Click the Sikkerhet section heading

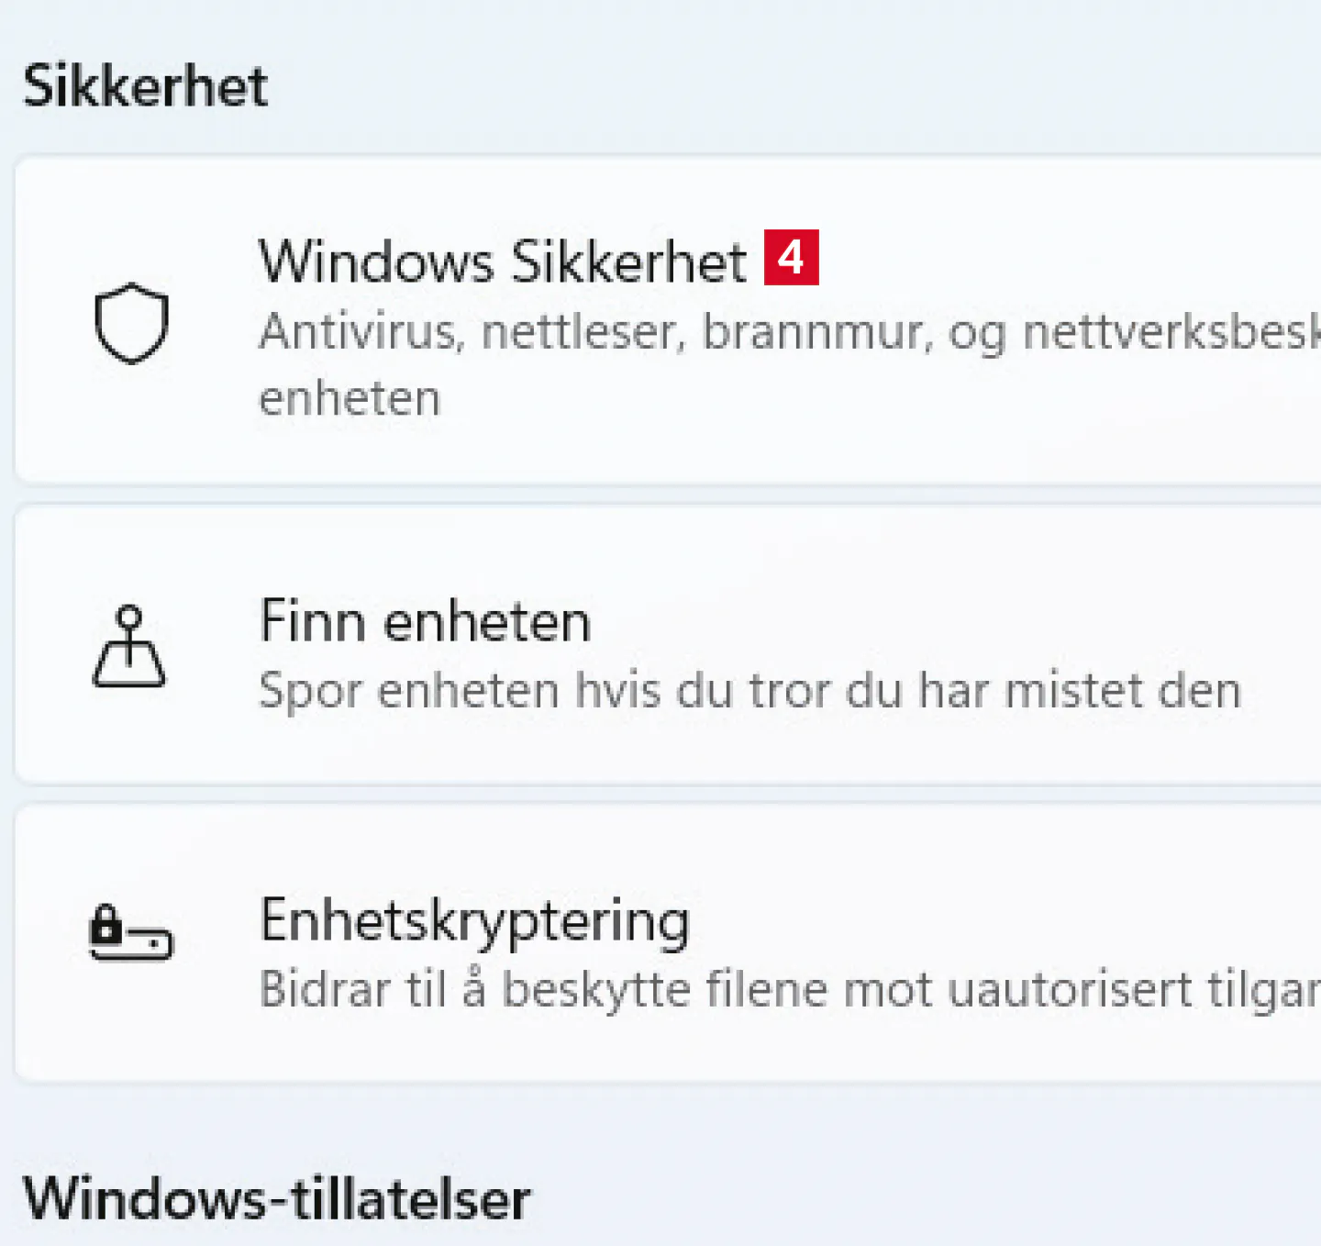pos(145,86)
